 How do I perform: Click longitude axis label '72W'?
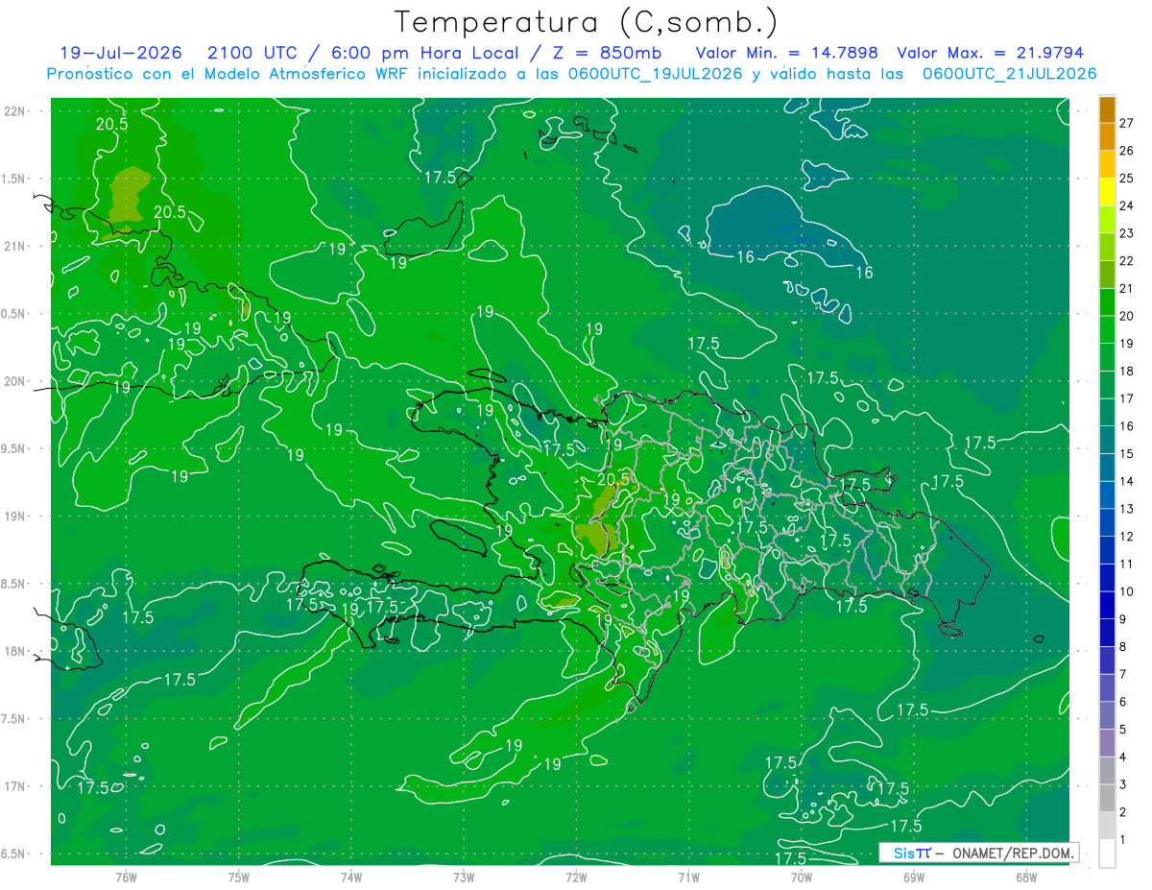(576, 877)
